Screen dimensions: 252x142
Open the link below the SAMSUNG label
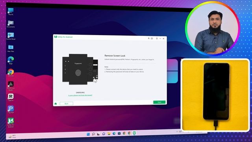click(x=80, y=95)
